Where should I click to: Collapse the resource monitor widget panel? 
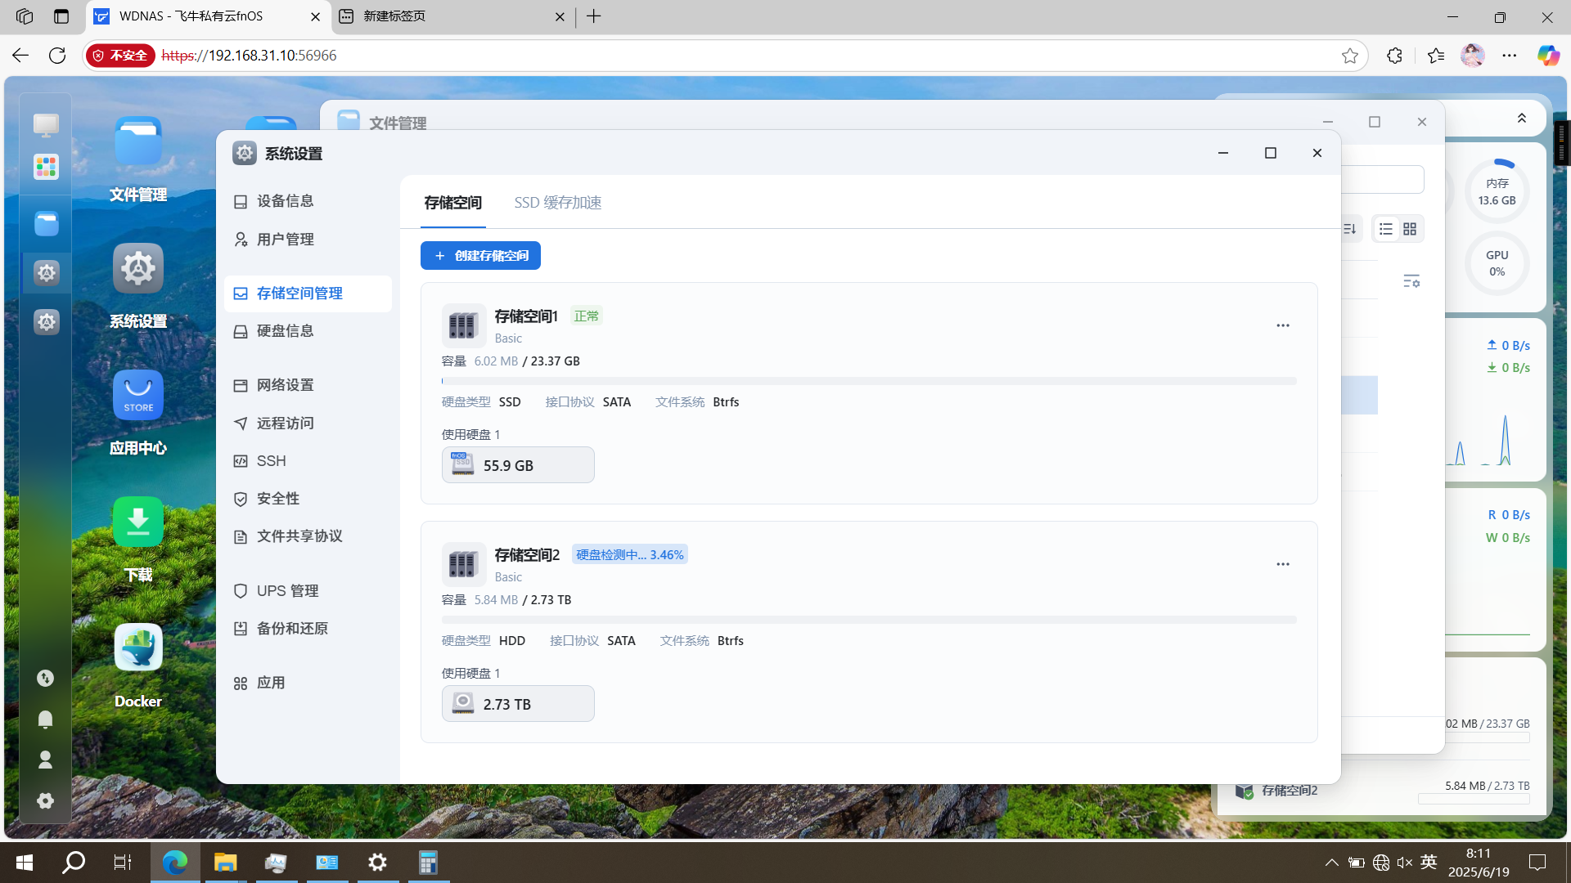[x=1521, y=119]
